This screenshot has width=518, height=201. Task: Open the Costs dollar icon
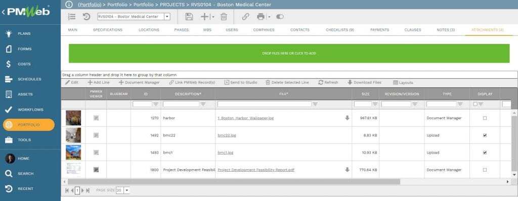[x=9, y=64]
